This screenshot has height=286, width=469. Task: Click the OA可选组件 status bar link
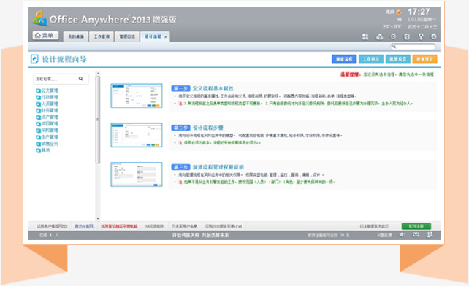tap(154, 226)
